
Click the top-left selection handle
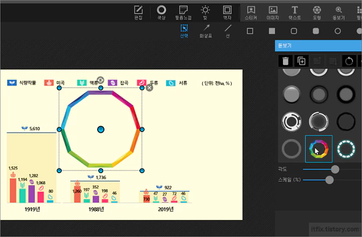(x=59, y=88)
